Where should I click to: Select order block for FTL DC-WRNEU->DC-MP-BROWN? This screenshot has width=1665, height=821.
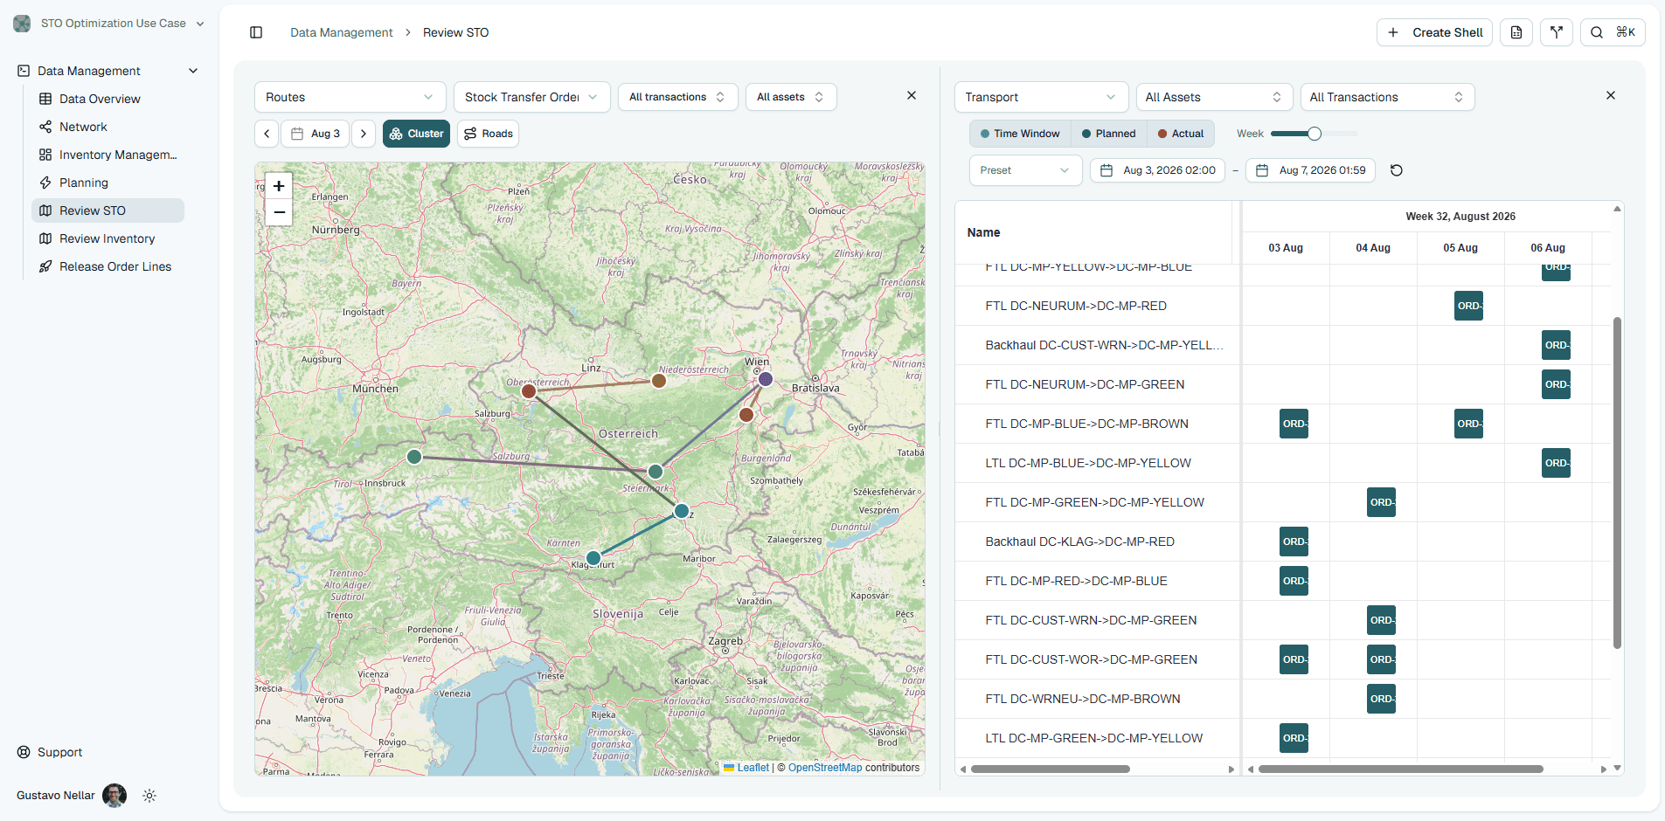(1381, 699)
